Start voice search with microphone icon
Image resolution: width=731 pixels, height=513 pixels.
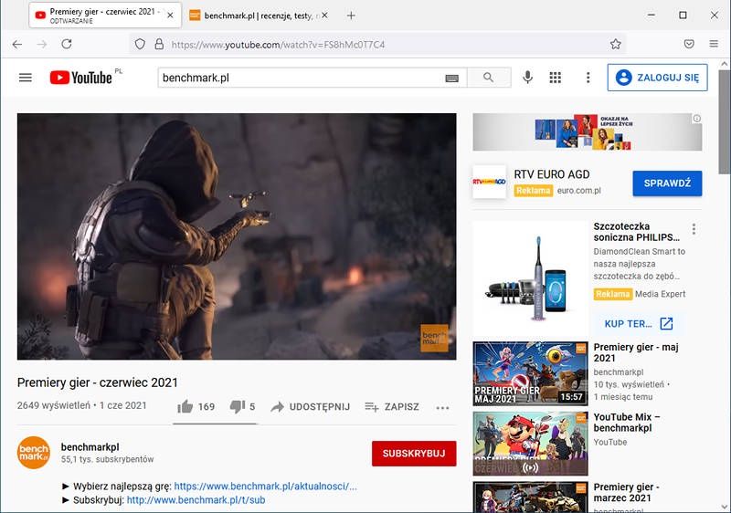[527, 78]
